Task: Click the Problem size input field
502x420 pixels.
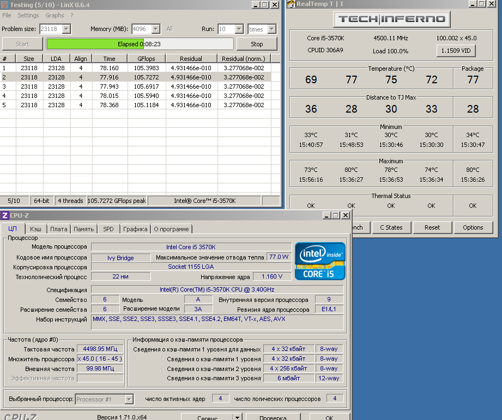Action: (51, 29)
